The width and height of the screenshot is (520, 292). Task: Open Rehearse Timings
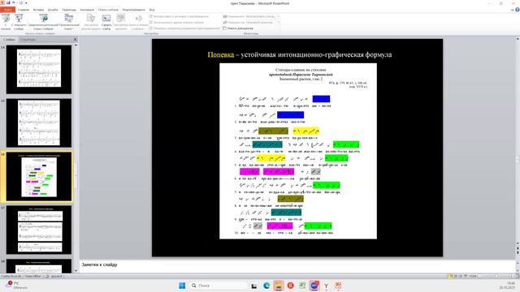coord(121,22)
